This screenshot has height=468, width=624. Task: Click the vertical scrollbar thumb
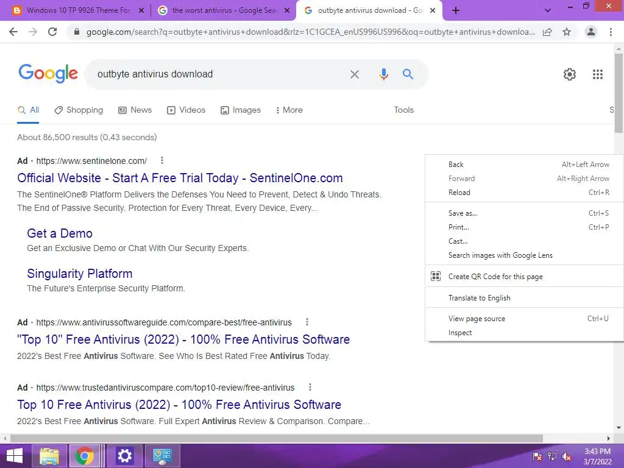(619, 93)
